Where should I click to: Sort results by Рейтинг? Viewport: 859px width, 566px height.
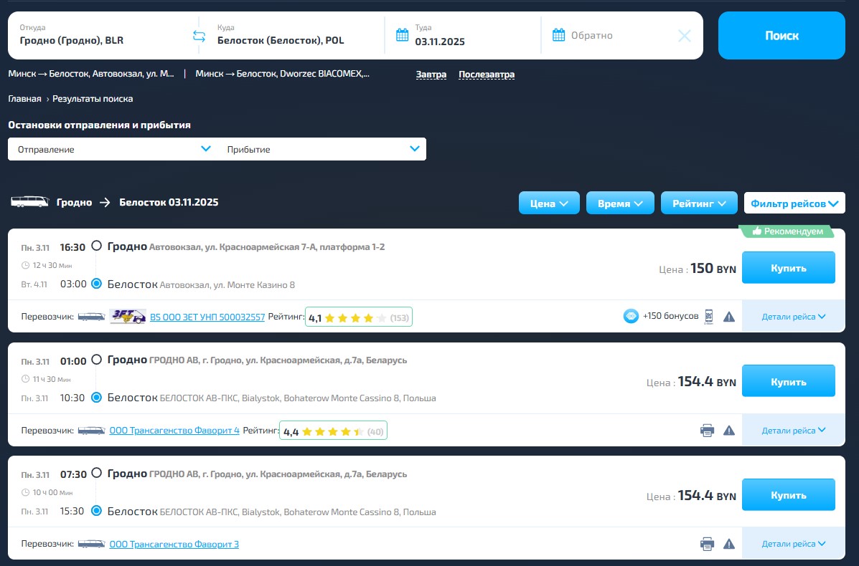pyautogui.click(x=698, y=203)
